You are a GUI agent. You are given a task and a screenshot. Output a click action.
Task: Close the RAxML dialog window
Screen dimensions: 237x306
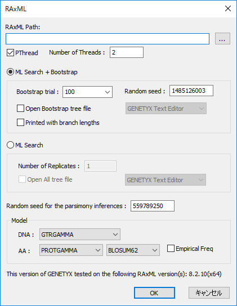coord(228,8)
